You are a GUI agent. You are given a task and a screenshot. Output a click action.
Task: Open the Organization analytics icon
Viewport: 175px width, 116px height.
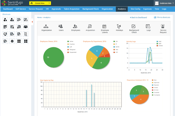[x=47, y=26]
